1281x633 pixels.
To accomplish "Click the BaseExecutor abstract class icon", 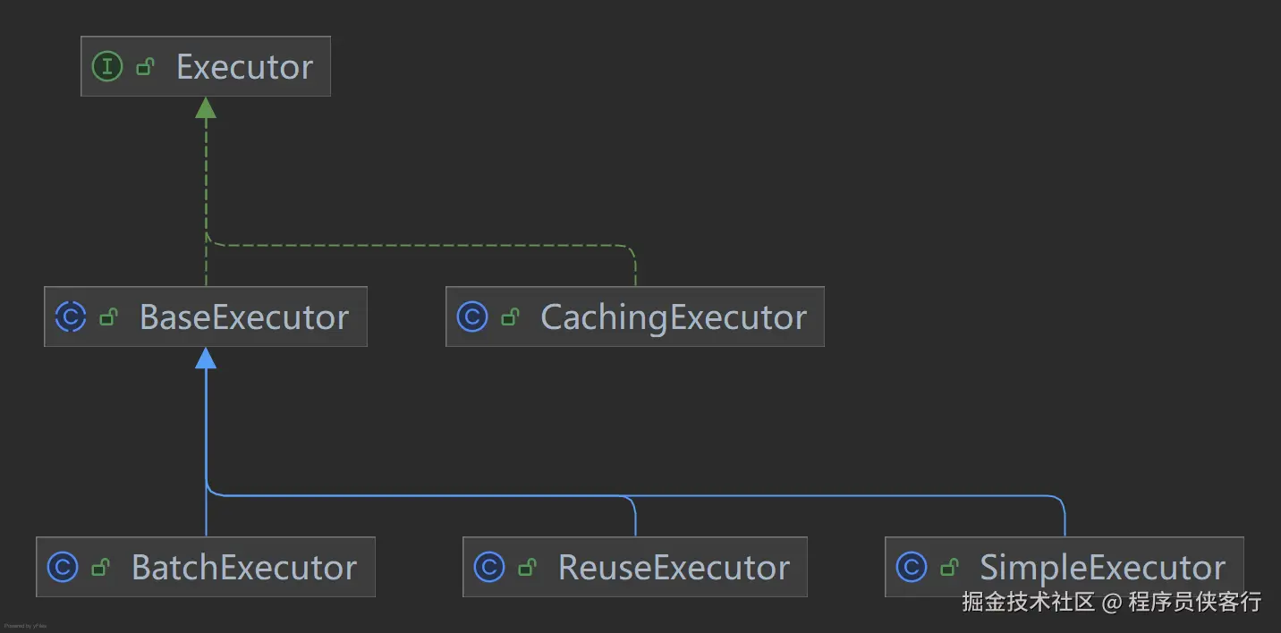I will click(x=71, y=317).
